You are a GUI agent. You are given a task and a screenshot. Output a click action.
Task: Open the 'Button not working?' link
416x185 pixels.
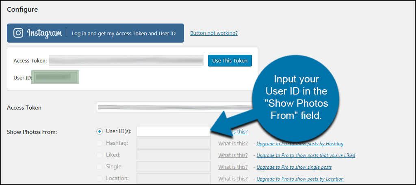(x=214, y=33)
